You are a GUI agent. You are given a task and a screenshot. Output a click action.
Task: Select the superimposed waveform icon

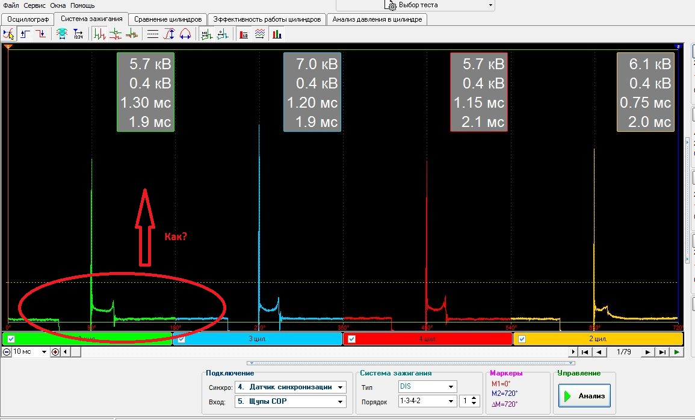click(x=132, y=34)
